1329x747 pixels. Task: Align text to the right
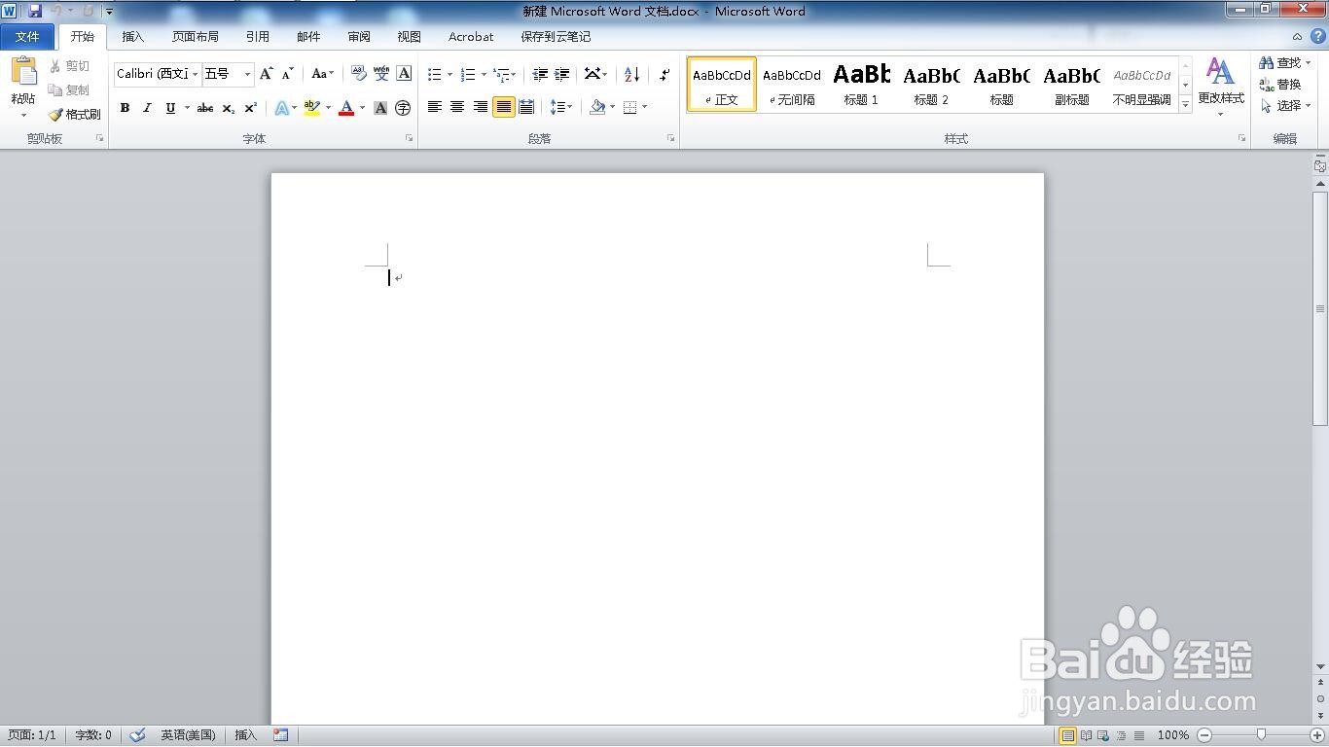(x=480, y=107)
